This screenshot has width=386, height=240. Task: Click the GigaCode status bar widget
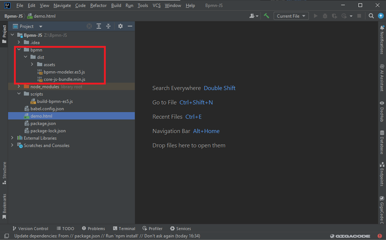coord(350,236)
